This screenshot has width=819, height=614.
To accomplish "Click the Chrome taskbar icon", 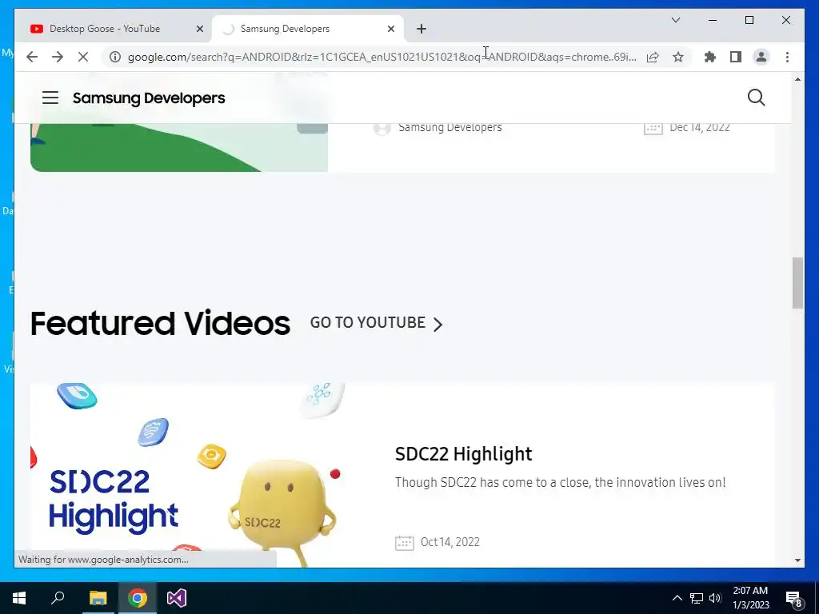I will (138, 598).
